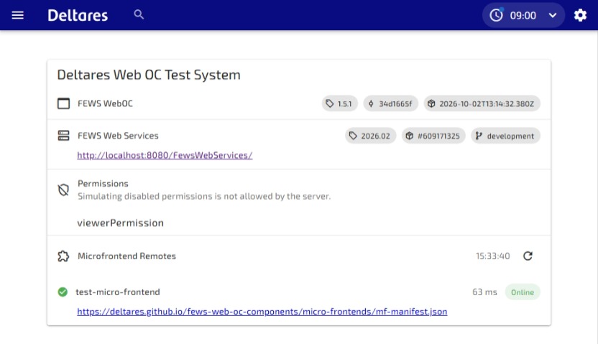Open the localhost FewsWebServices link
Image resolution: width=598 pixels, height=344 pixels.
165,155
